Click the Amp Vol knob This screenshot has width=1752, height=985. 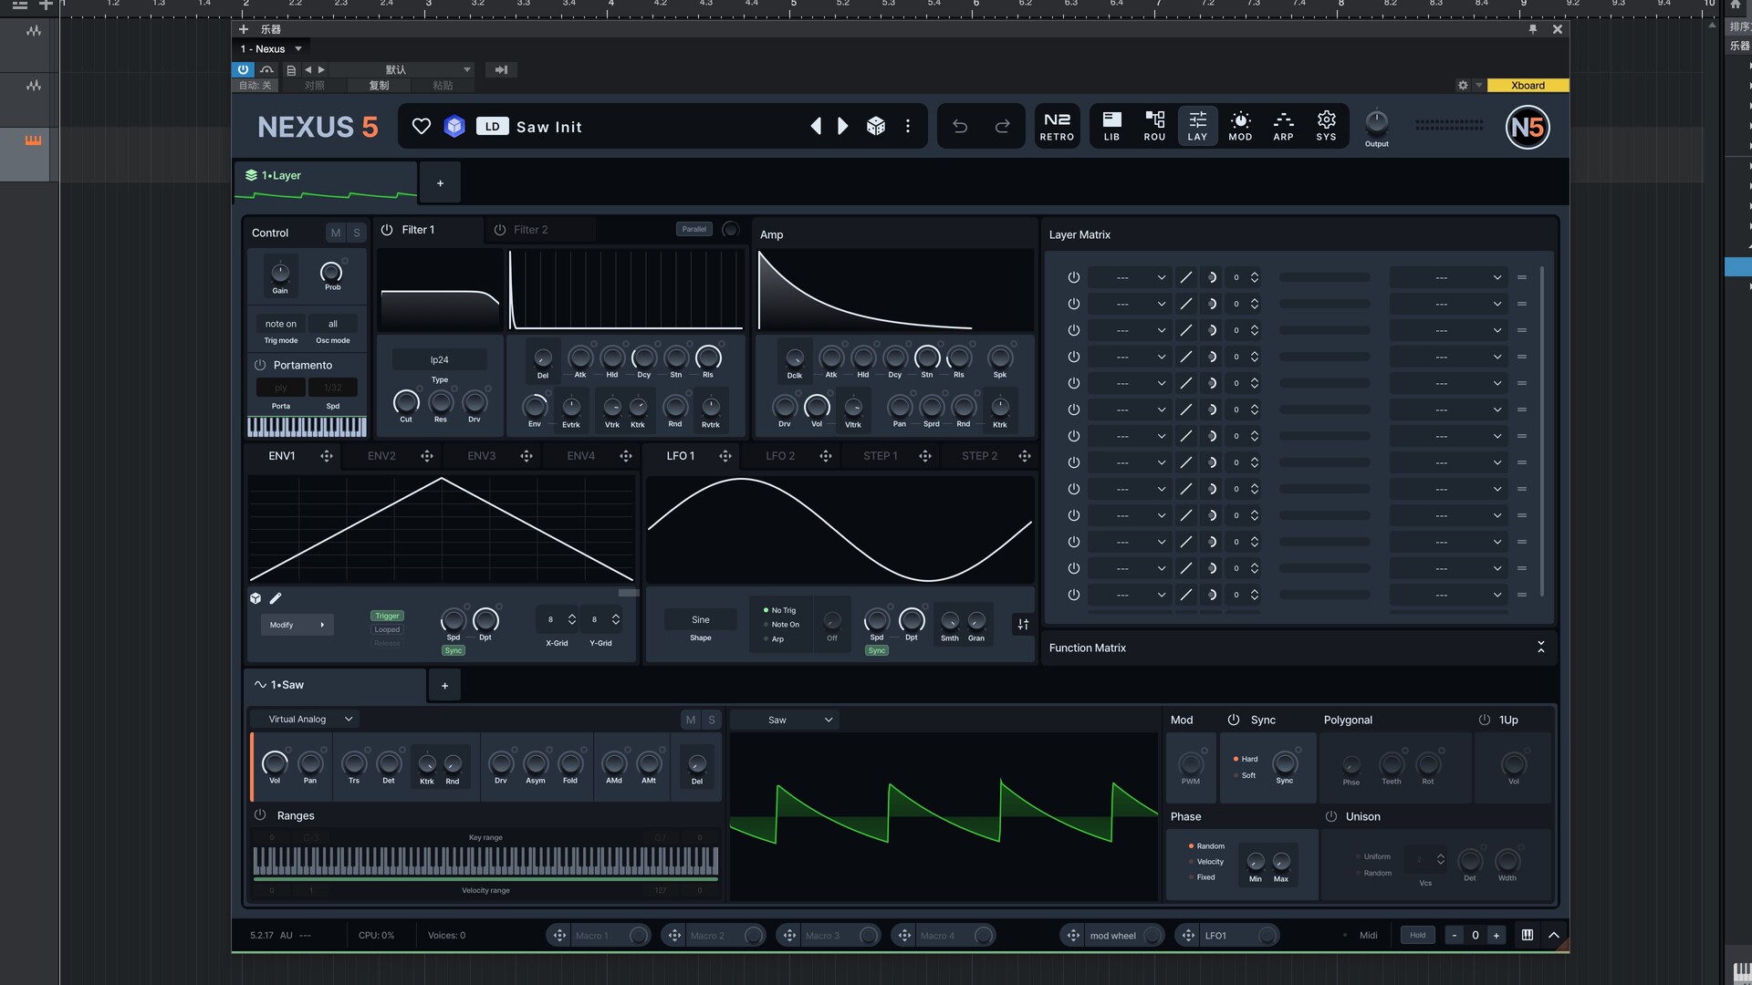tap(817, 406)
